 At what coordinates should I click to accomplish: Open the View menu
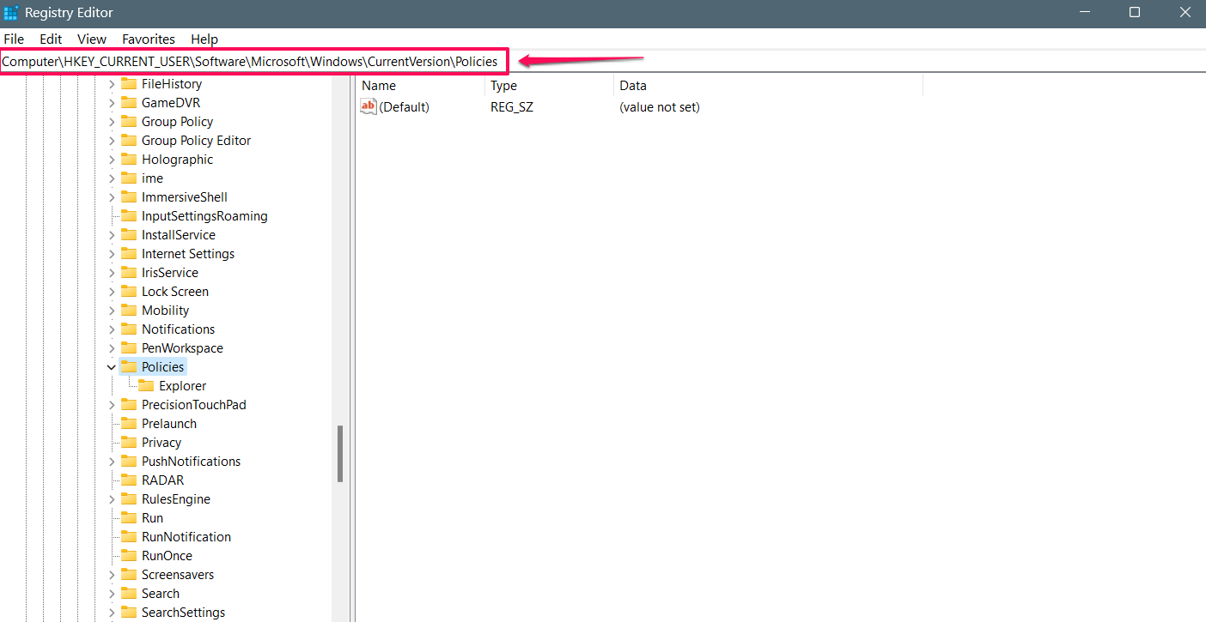[x=92, y=39]
